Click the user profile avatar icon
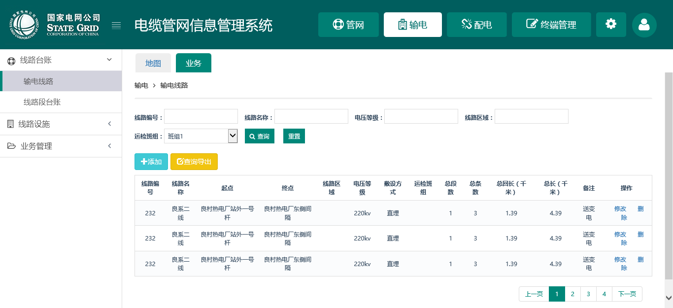 pos(644,25)
